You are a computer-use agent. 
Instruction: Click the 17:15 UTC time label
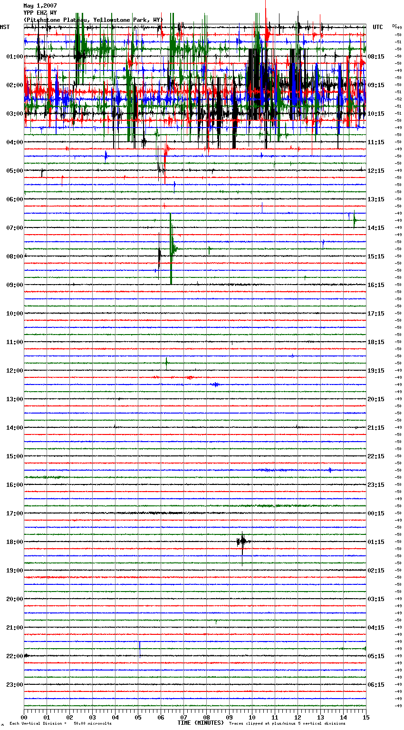376,314
